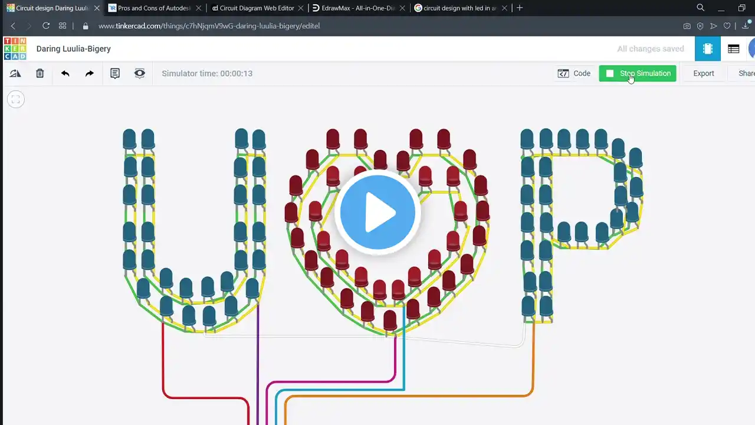Switch to the blue circuit view icon

click(708, 49)
